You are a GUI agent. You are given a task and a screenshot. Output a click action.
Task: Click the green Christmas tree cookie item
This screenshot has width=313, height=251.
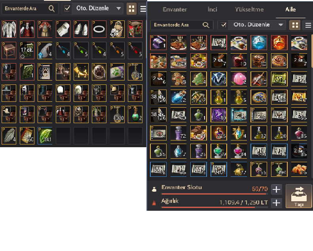click(x=198, y=79)
